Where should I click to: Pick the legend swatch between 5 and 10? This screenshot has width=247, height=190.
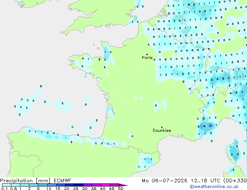[42, 185]
